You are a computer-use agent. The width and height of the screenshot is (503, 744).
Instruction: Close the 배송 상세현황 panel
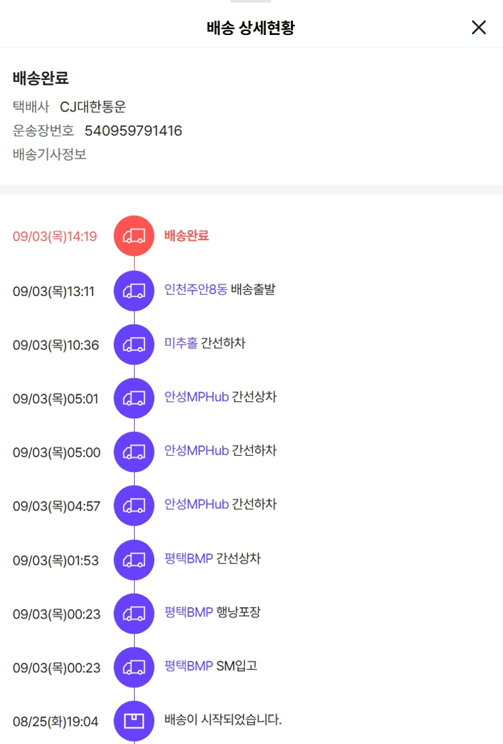[479, 28]
